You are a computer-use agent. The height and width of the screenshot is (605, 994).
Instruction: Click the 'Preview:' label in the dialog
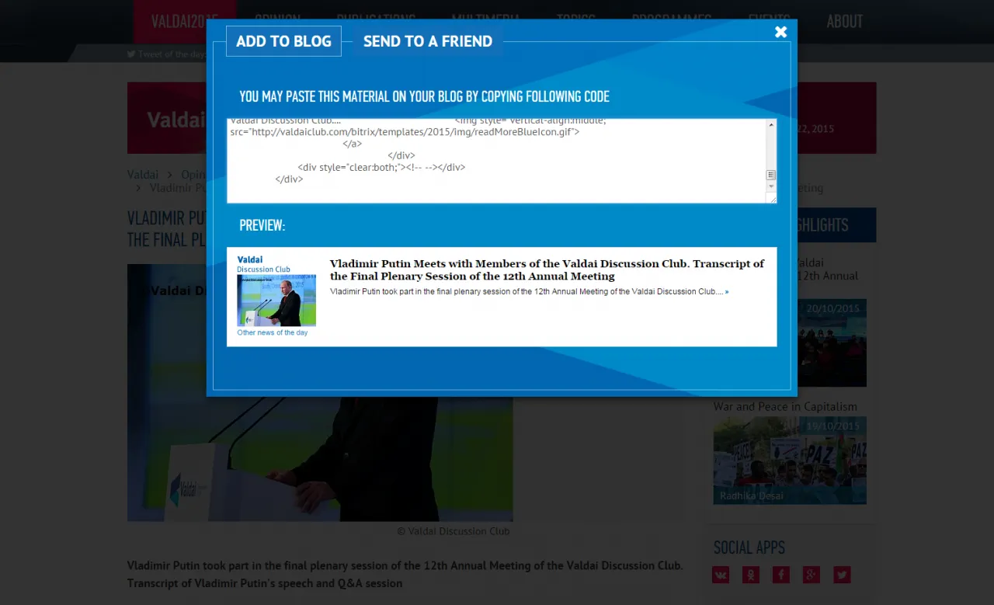point(262,225)
